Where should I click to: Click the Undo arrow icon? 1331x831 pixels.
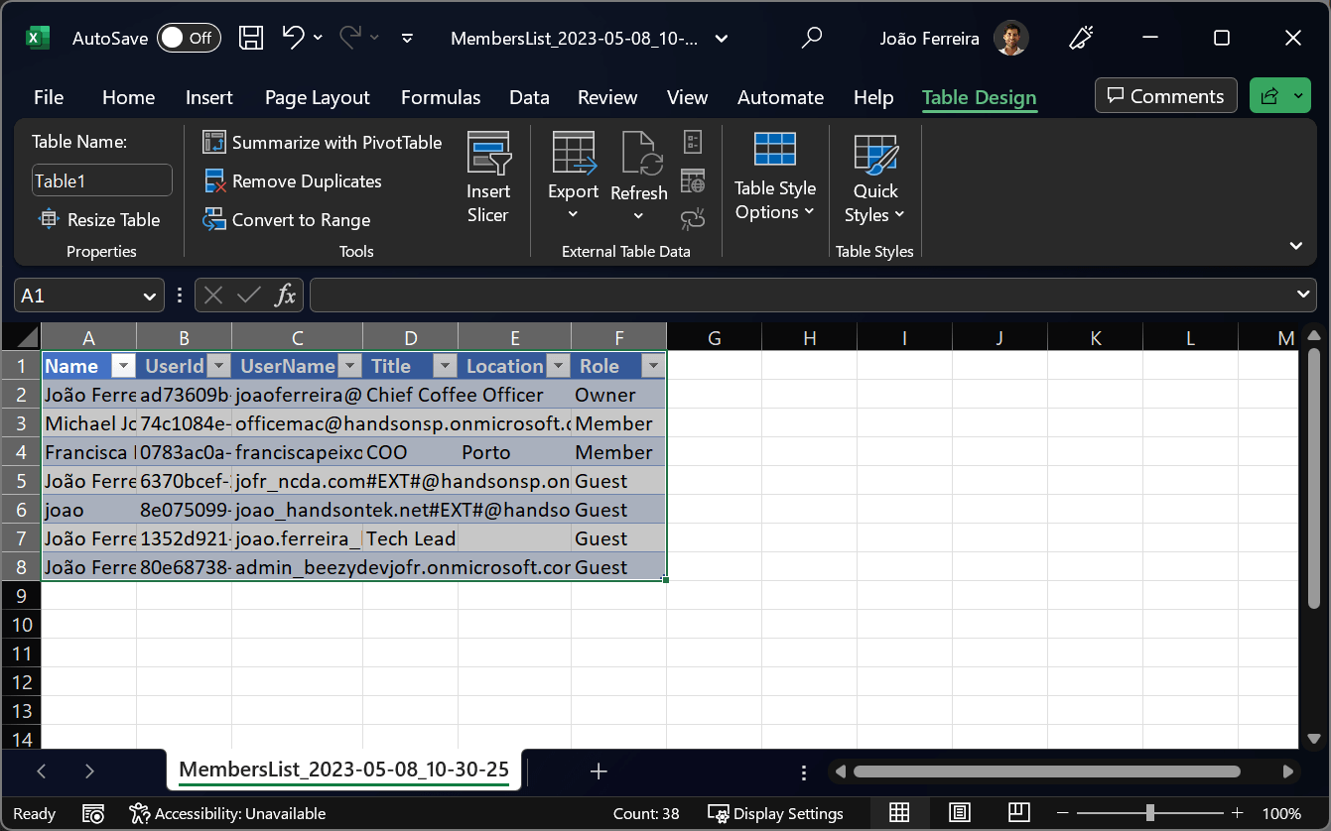(x=293, y=38)
